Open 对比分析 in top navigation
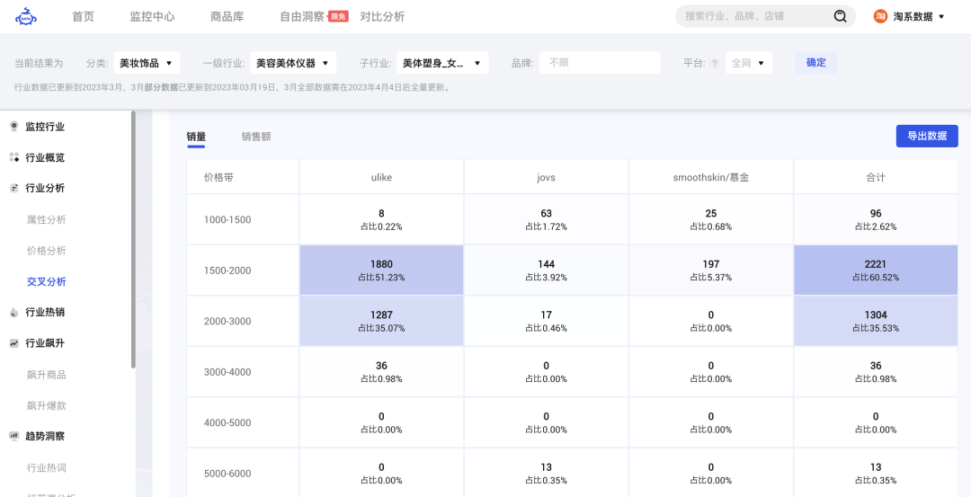This screenshot has width=971, height=497. (x=382, y=17)
